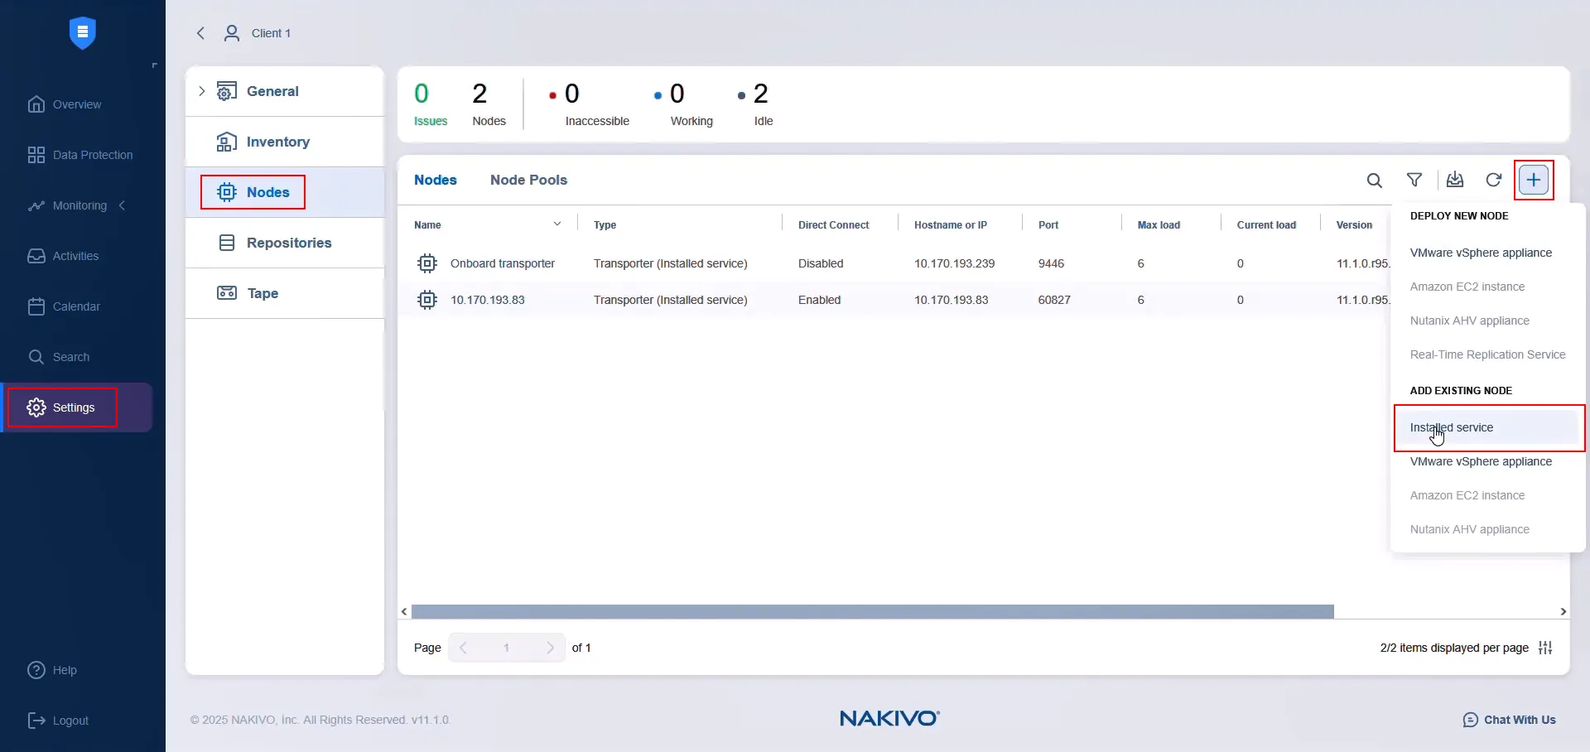Open the 10.170.193.83 node name

pyautogui.click(x=488, y=300)
